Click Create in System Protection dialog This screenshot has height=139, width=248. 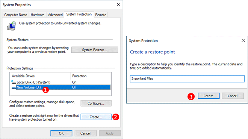(x=209, y=96)
